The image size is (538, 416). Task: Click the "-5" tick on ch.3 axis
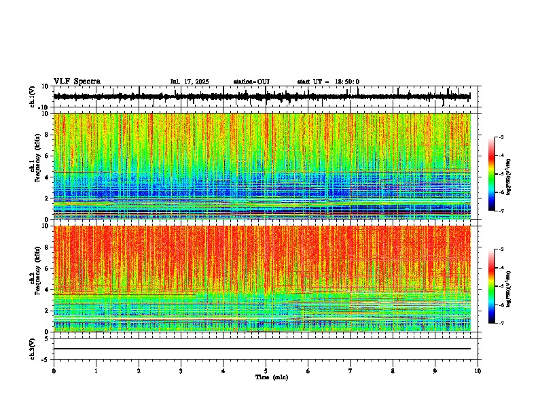click(46, 360)
